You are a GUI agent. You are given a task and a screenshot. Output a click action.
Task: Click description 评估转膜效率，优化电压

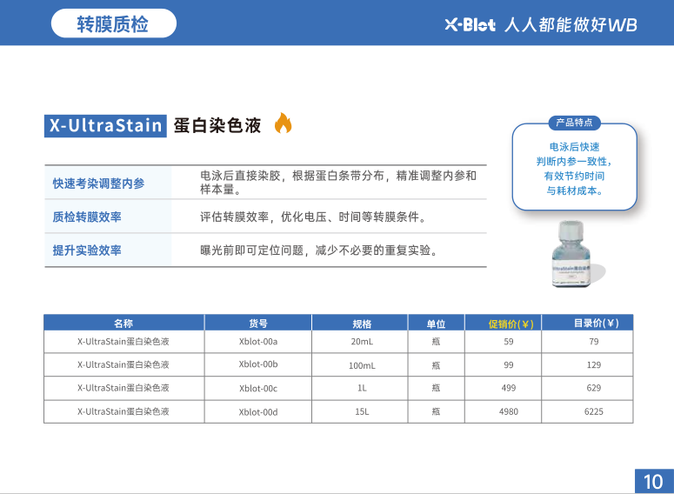313,217
